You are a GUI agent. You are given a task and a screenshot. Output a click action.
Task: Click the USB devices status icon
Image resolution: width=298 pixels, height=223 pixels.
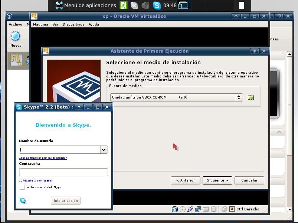[190, 209]
